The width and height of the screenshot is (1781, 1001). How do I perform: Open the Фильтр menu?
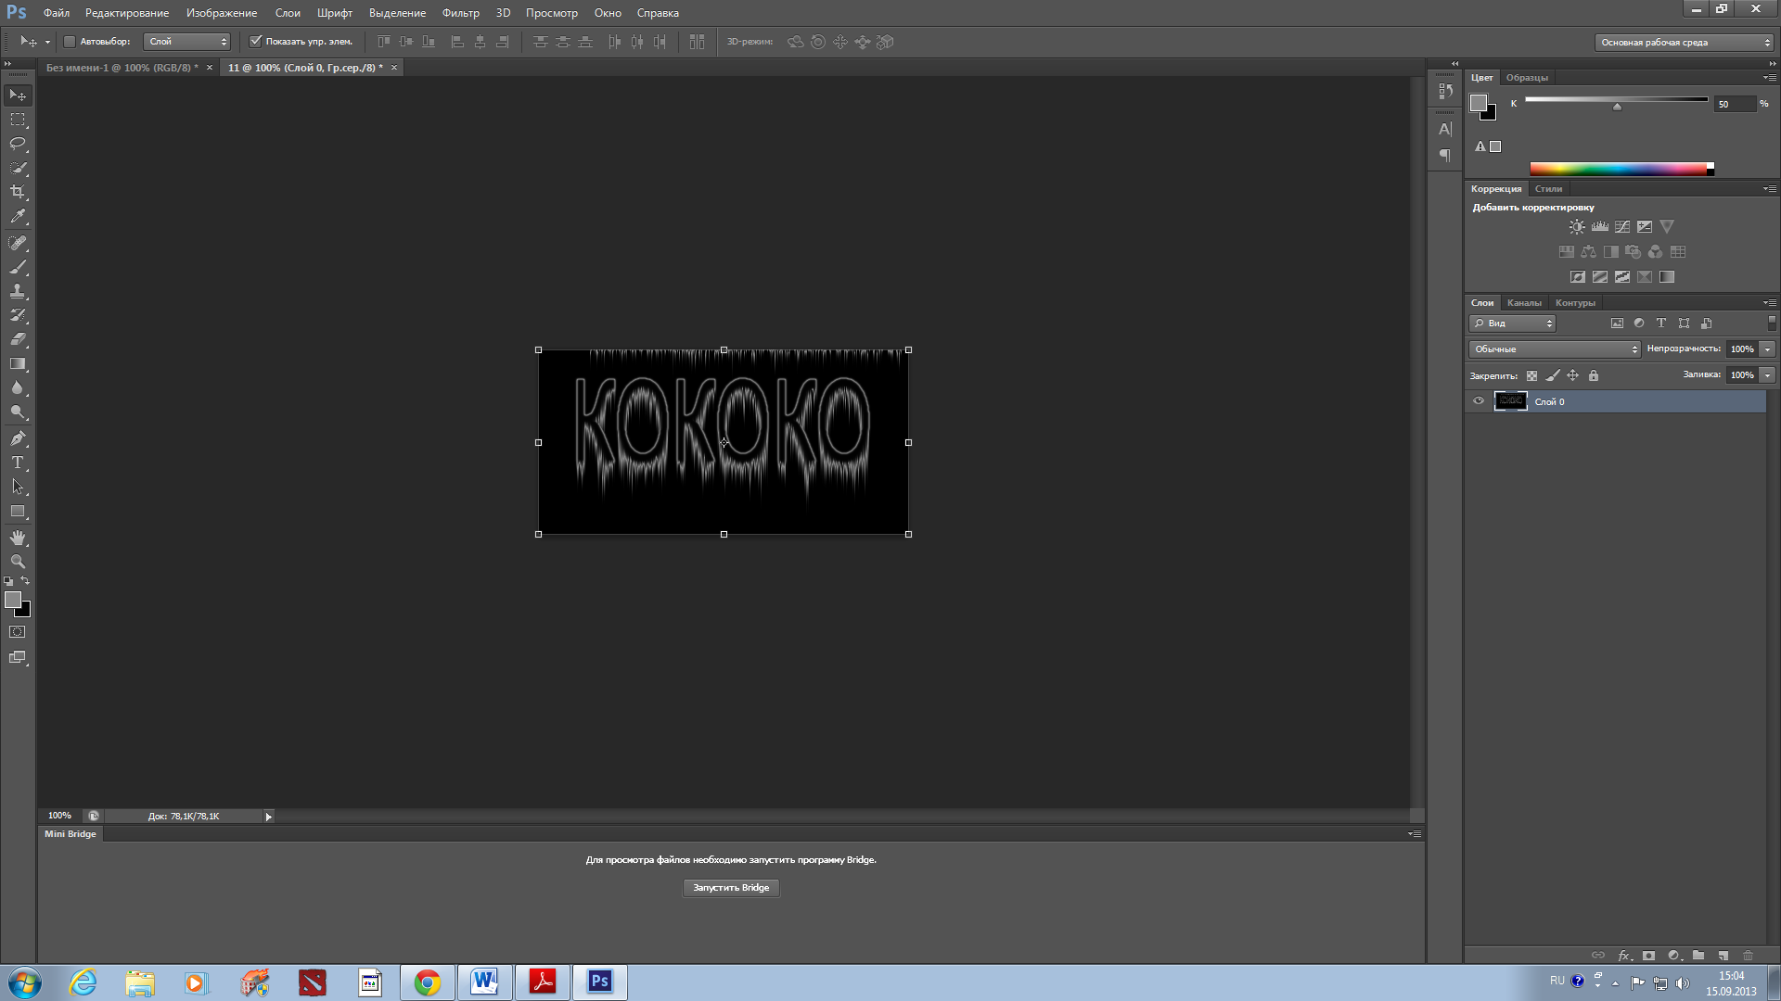(x=460, y=13)
